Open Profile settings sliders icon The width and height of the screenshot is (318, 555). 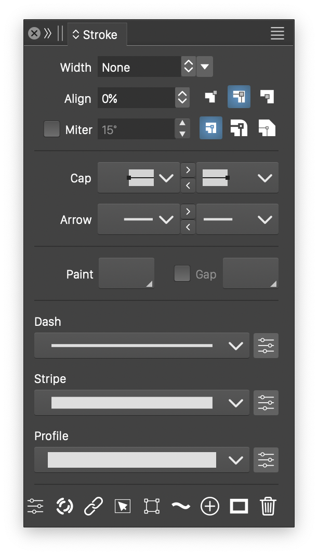click(x=266, y=460)
